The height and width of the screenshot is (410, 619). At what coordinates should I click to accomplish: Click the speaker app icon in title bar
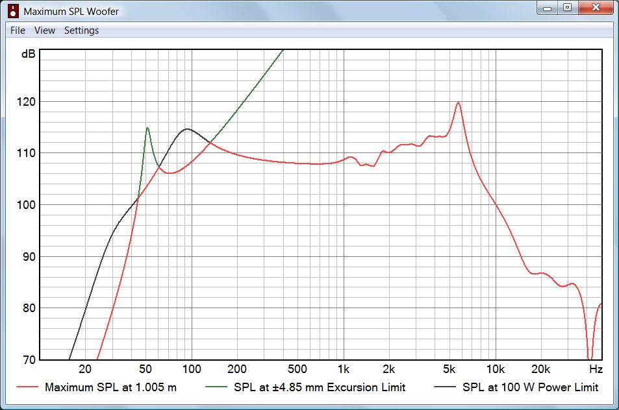point(14,11)
